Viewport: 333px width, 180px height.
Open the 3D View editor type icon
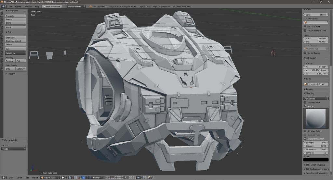[x=3, y=177]
